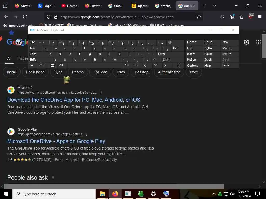The height and width of the screenshot is (199, 266).
Task: Click the right arrow key on On-Screen Keyboard
Action: pos(165,65)
